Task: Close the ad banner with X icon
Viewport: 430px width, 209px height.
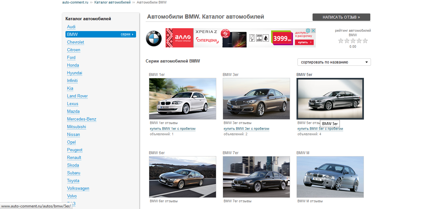Action: pos(313,31)
